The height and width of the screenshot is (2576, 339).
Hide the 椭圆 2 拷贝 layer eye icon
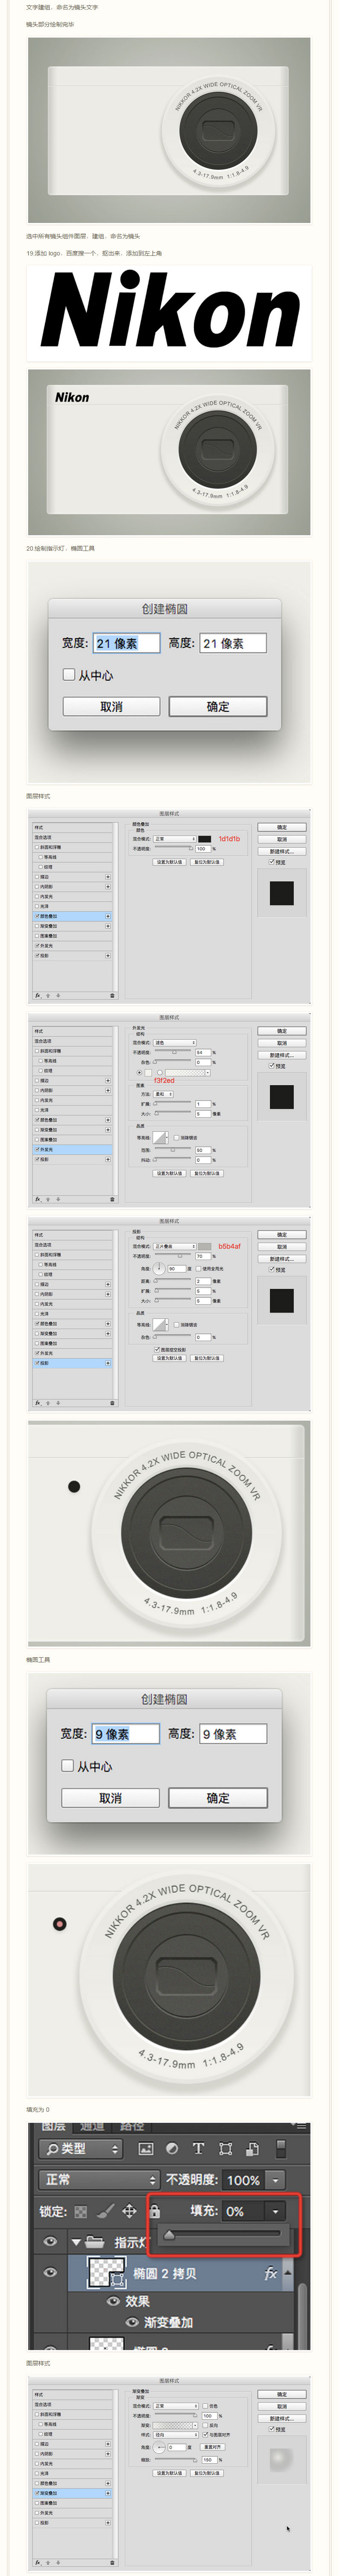pyautogui.click(x=50, y=2274)
